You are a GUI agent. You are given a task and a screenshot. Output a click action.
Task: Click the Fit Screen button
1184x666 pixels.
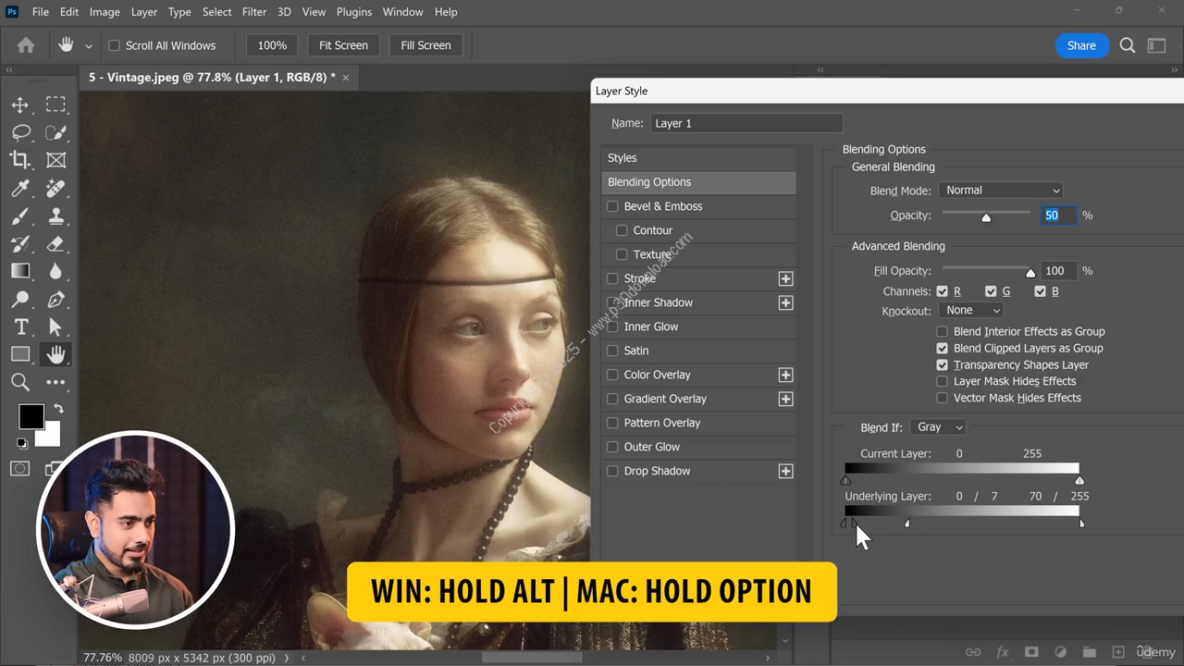click(343, 45)
